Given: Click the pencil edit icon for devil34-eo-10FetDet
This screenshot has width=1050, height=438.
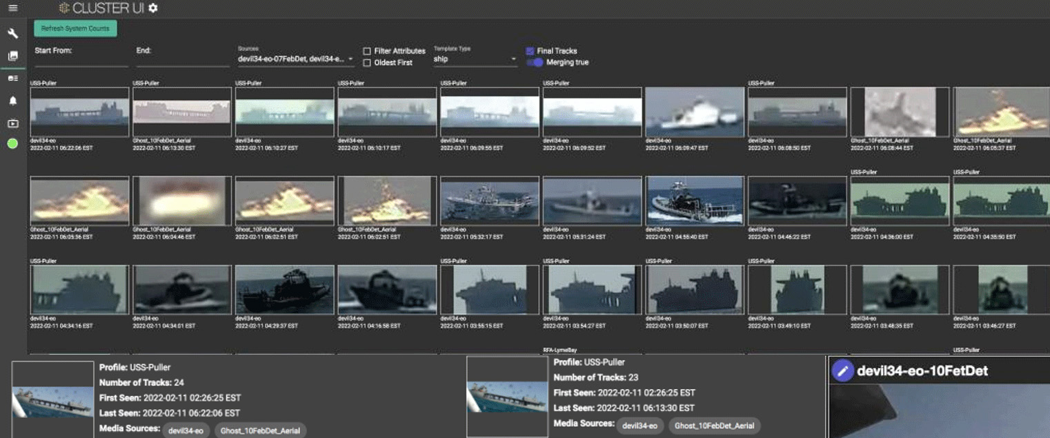Looking at the screenshot, I should point(842,371).
